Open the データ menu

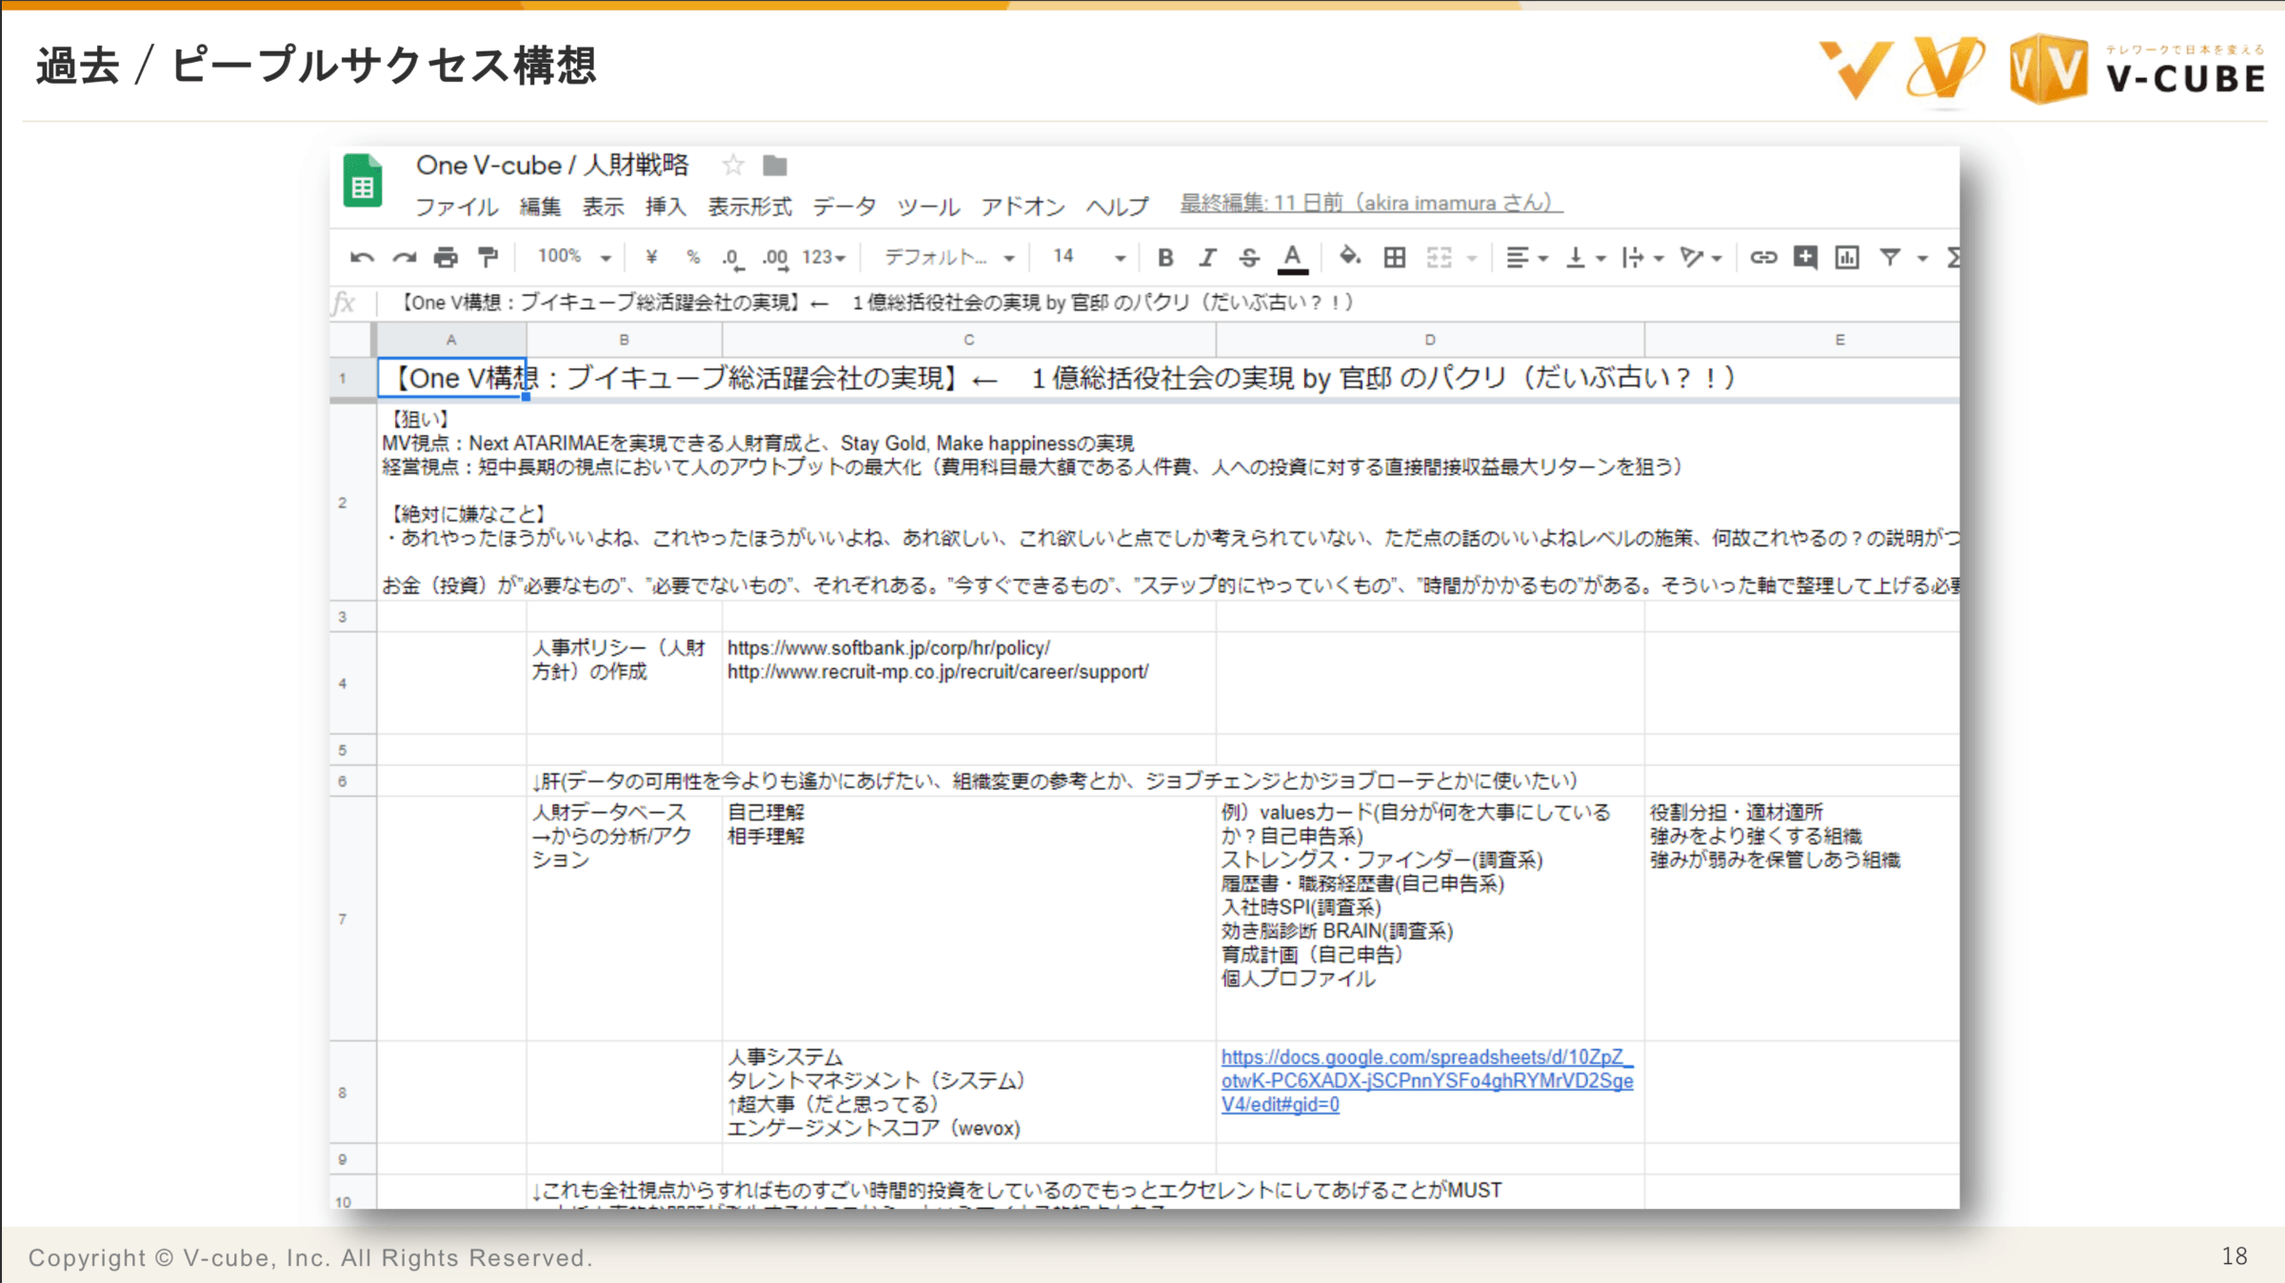(x=844, y=207)
